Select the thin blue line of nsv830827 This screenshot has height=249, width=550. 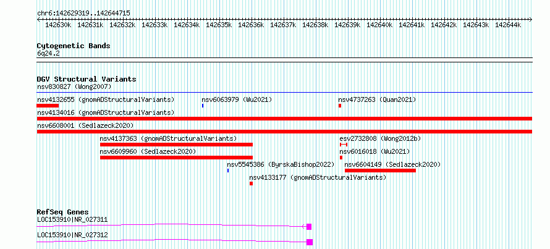[x=284, y=93]
